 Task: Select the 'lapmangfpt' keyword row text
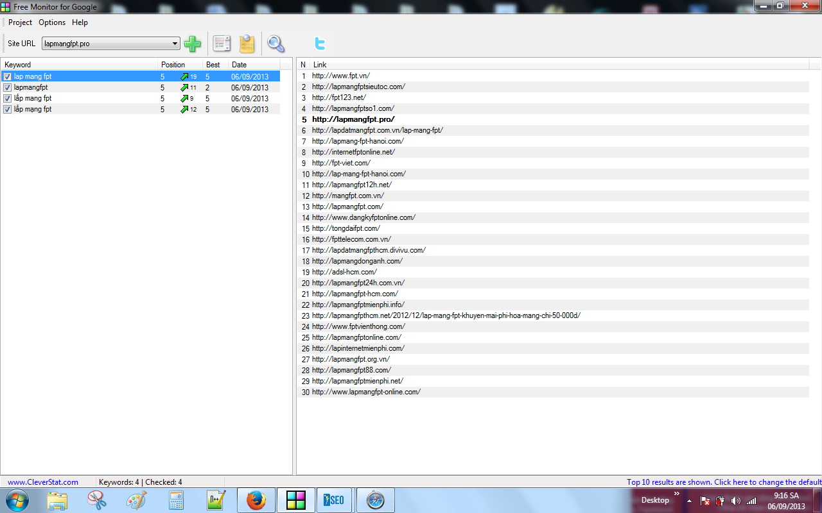[31, 87]
